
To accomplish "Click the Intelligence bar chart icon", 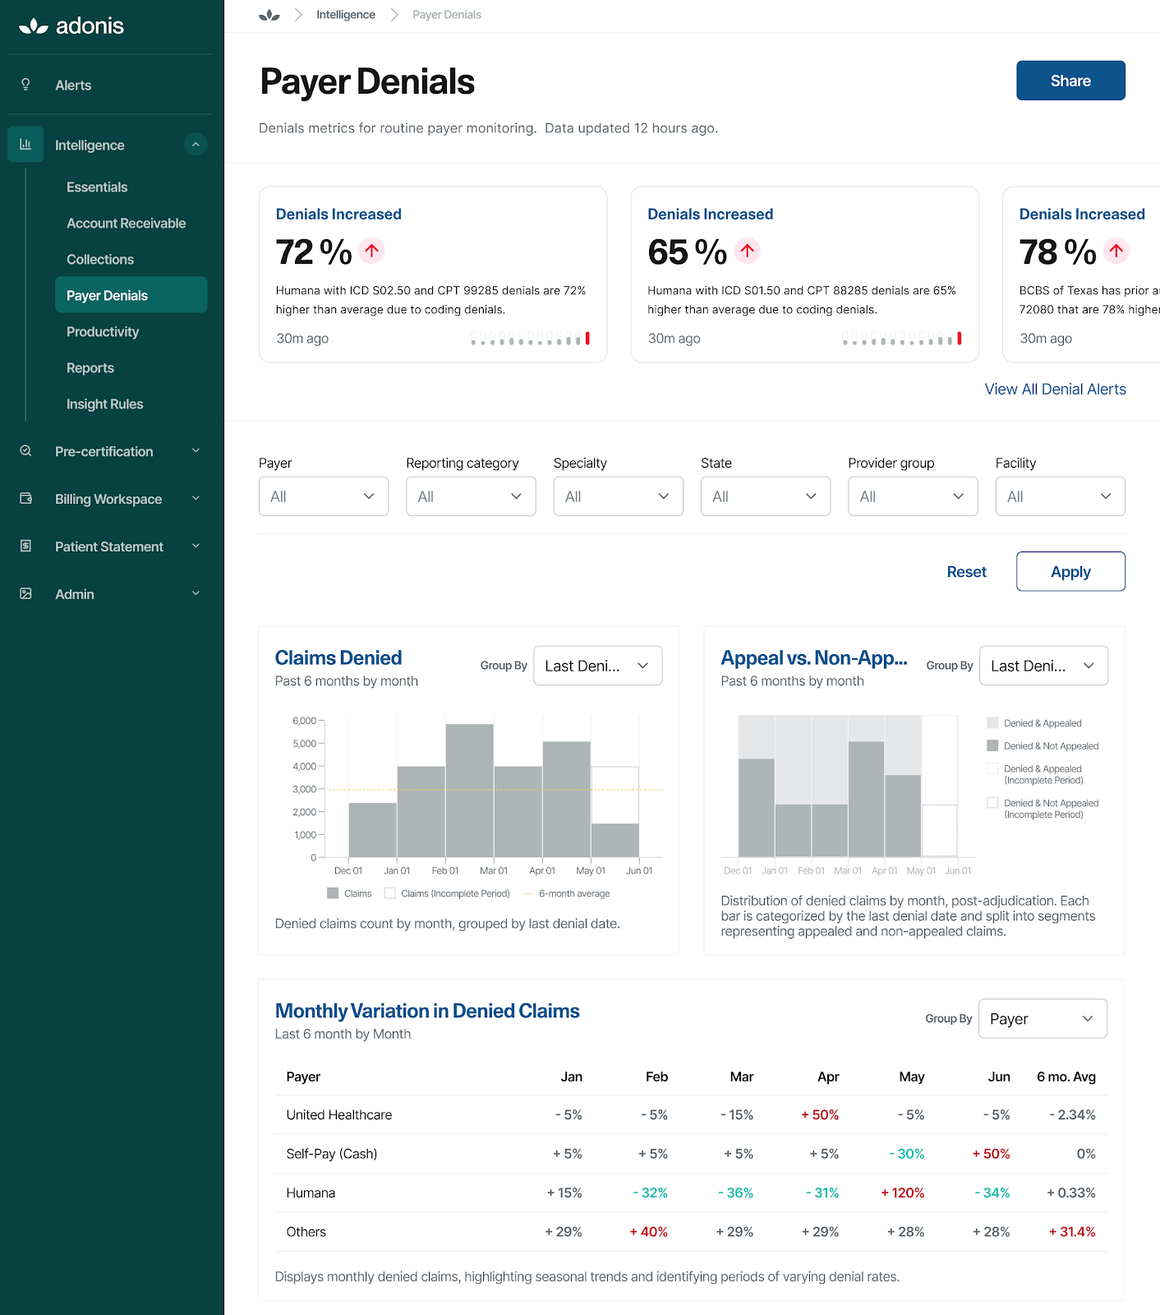I will tap(25, 145).
